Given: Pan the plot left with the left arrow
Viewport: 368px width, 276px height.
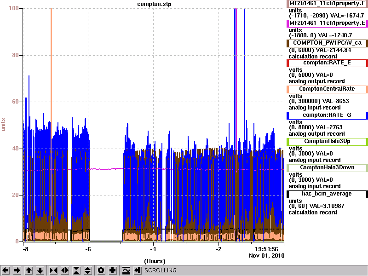Looking at the screenshot, I should tap(6, 270).
